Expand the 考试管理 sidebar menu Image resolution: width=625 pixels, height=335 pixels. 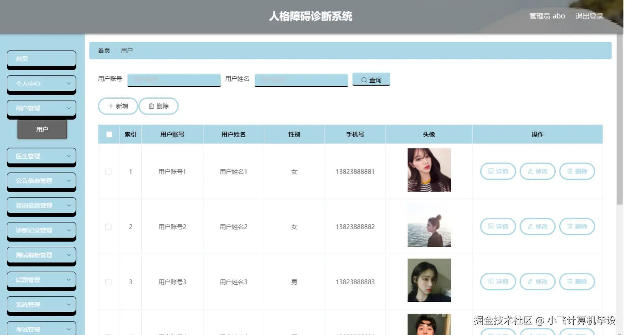click(x=41, y=329)
